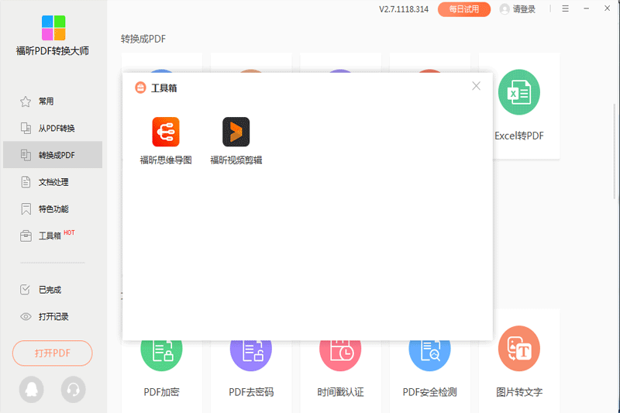
Task: Close the 工具箱 popup dialog
Action: click(476, 86)
